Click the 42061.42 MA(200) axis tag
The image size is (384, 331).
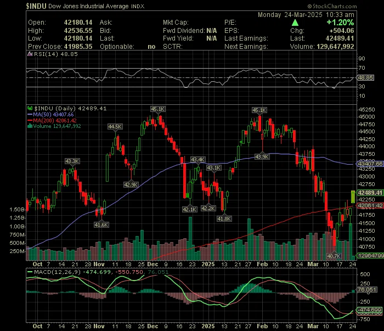coord(370,205)
